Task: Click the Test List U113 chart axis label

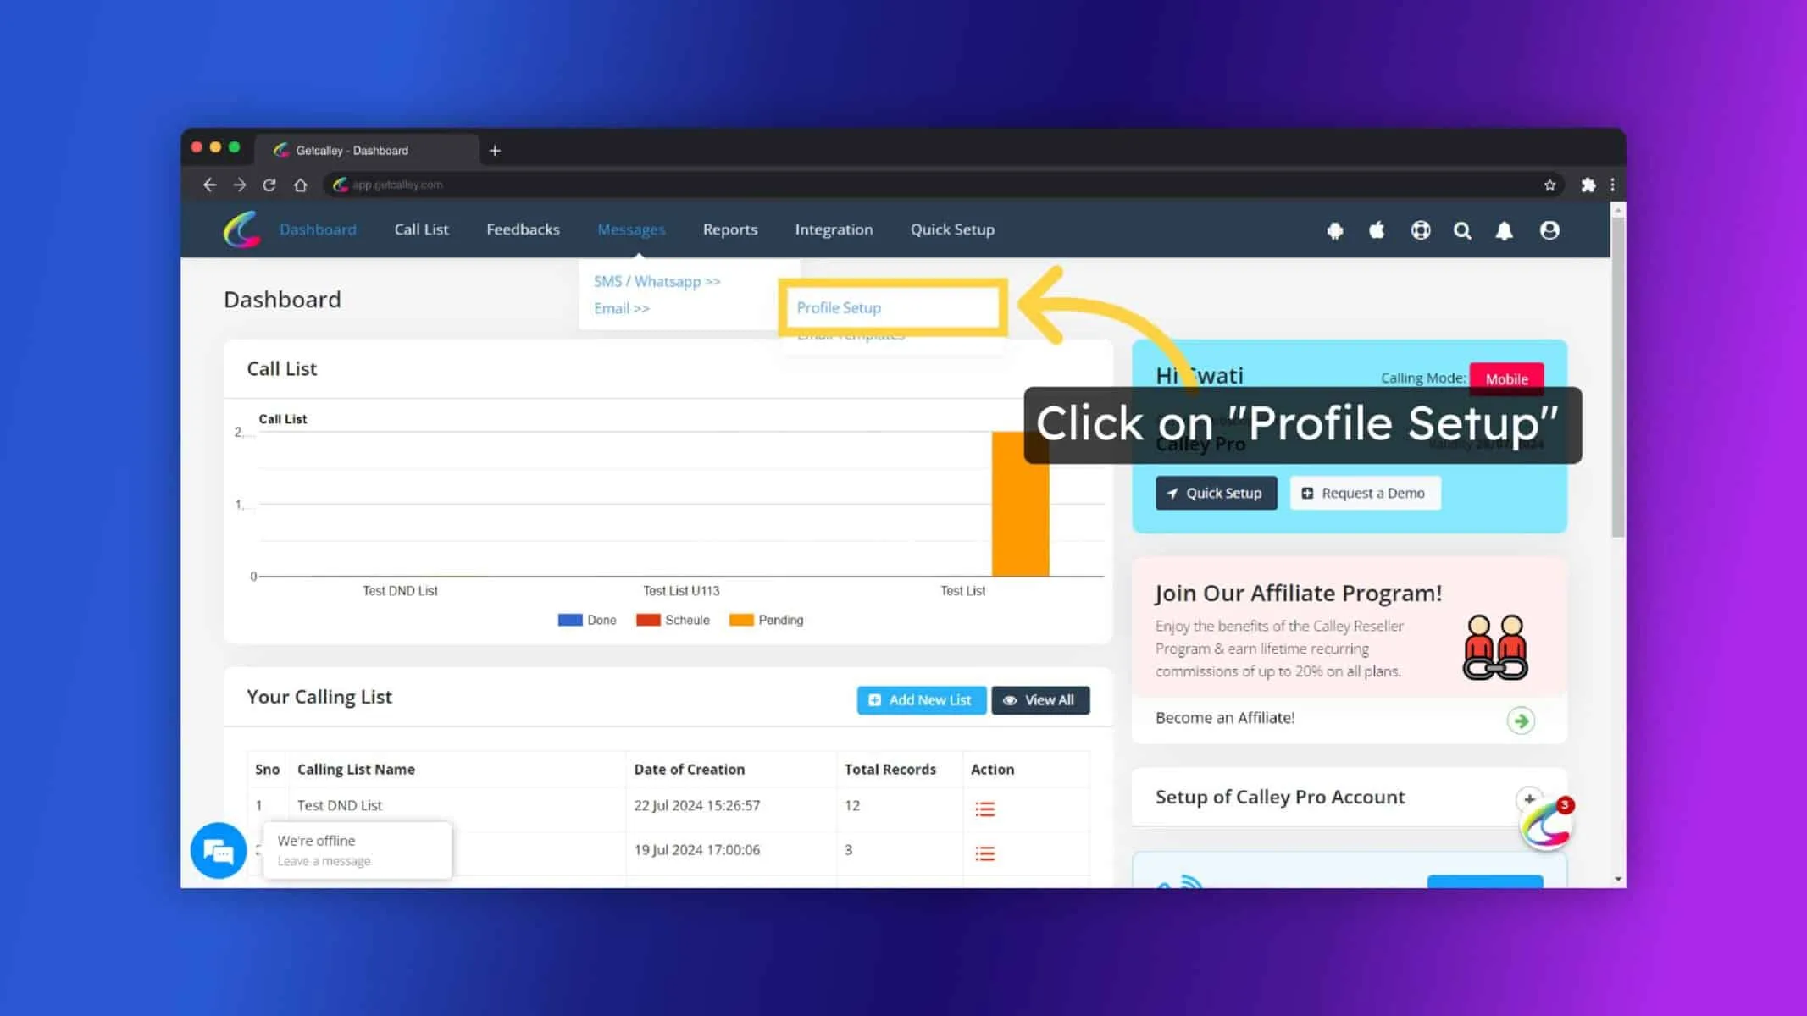Action: coord(680,590)
